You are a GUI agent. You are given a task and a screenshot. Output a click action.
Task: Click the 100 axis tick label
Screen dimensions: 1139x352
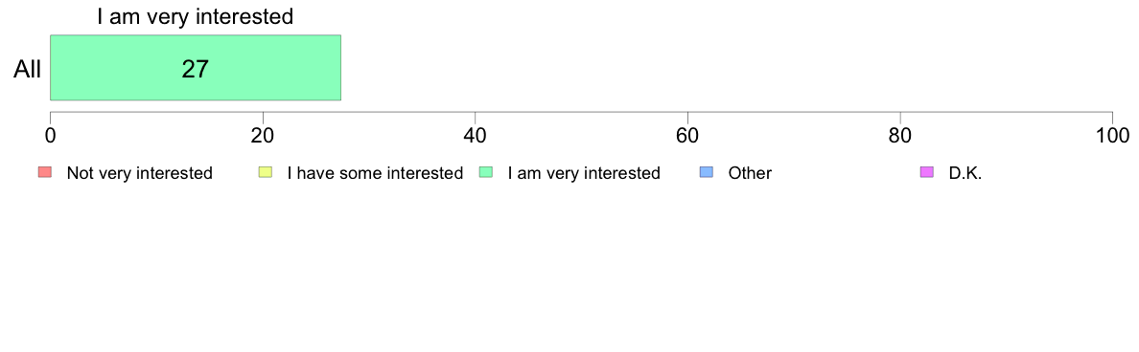[1111, 136]
